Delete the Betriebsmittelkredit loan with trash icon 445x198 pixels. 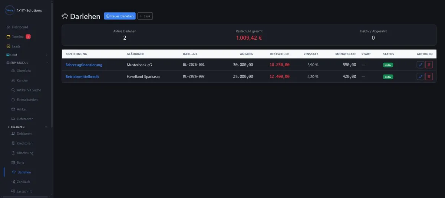coord(429,77)
